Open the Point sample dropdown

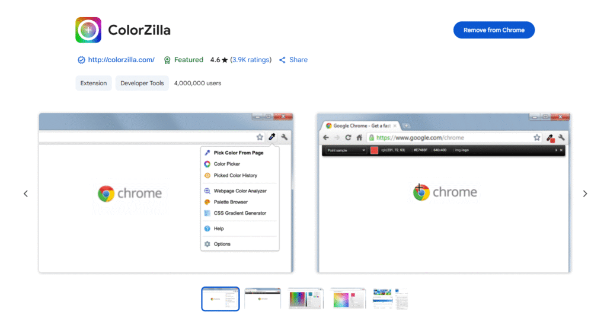346,150
